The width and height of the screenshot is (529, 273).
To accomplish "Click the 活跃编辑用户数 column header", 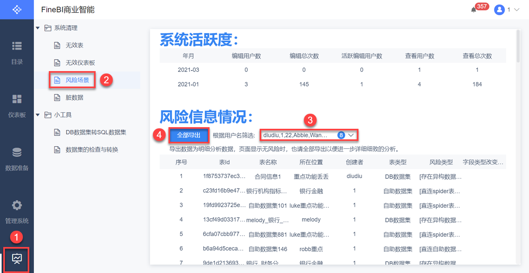I will [x=362, y=56].
